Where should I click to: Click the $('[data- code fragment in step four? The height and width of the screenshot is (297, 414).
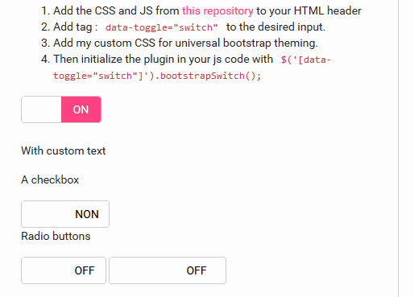coord(306,60)
